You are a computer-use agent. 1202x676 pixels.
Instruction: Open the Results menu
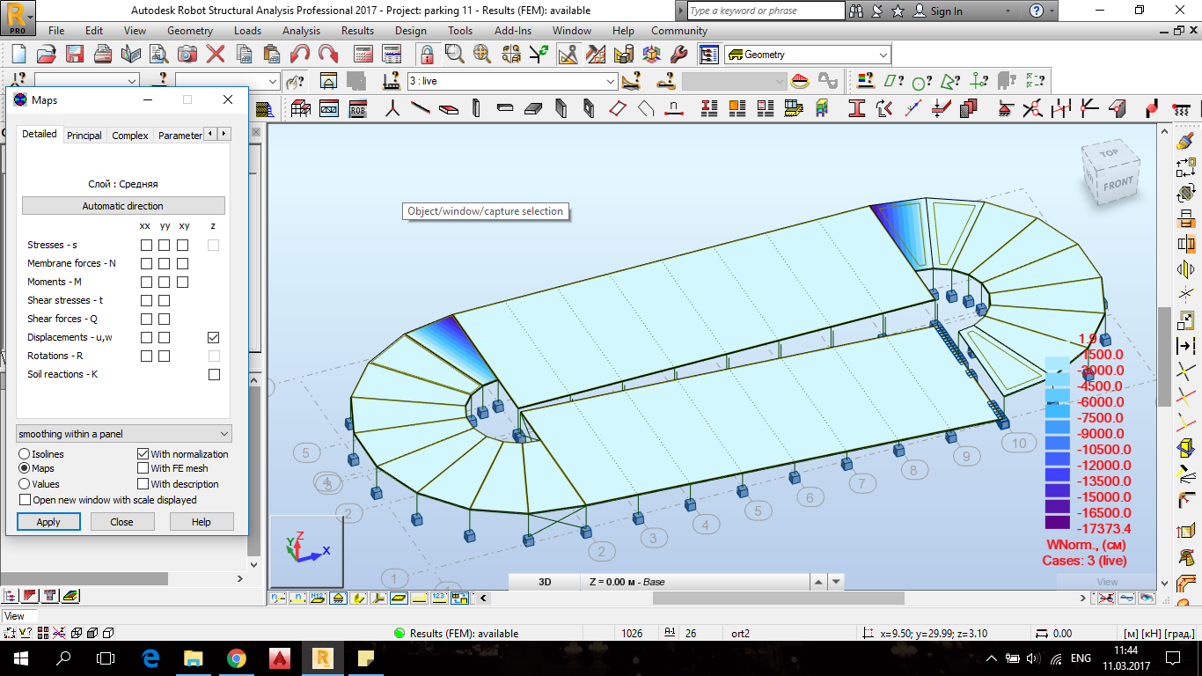tap(357, 31)
